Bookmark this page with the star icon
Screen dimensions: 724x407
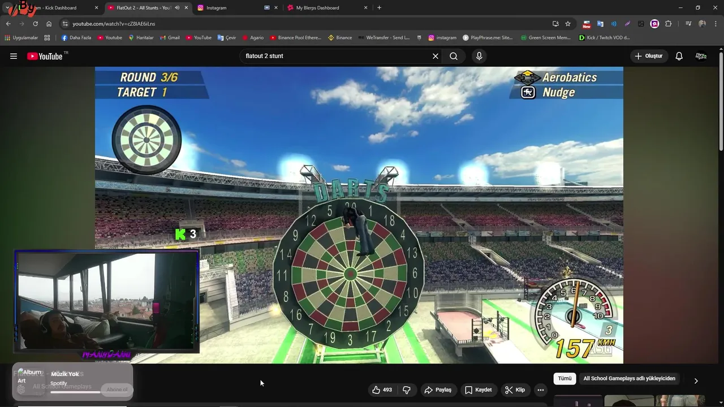tap(568, 24)
